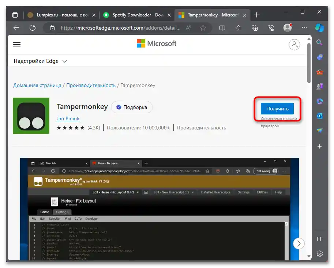The image size is (334, 268).
Task: Open sidebar Drop paper plane icon
Action: 319,131
